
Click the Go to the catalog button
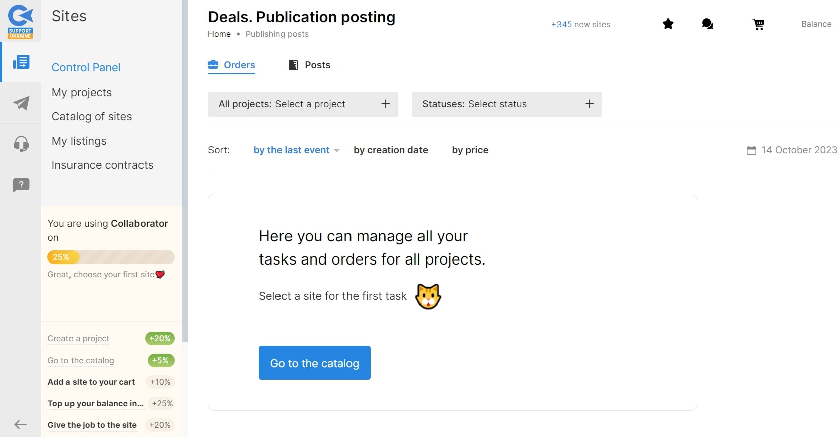pos(315,363)
